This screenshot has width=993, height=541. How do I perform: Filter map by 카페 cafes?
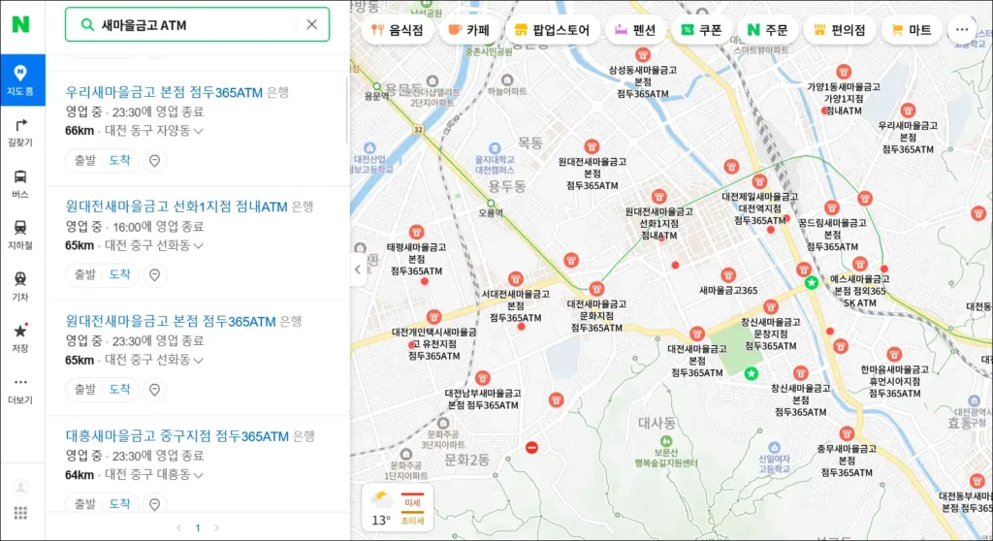pyautogui.click(x=468, y=30)
